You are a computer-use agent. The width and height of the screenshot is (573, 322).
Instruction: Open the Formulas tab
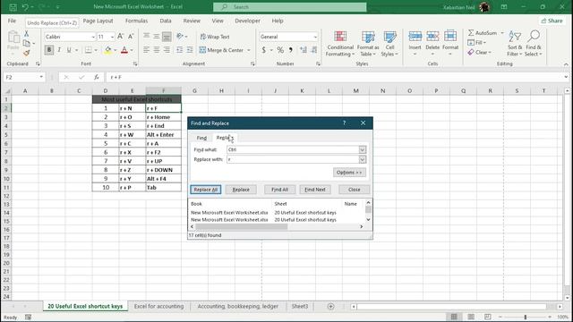tap(136, 21)
